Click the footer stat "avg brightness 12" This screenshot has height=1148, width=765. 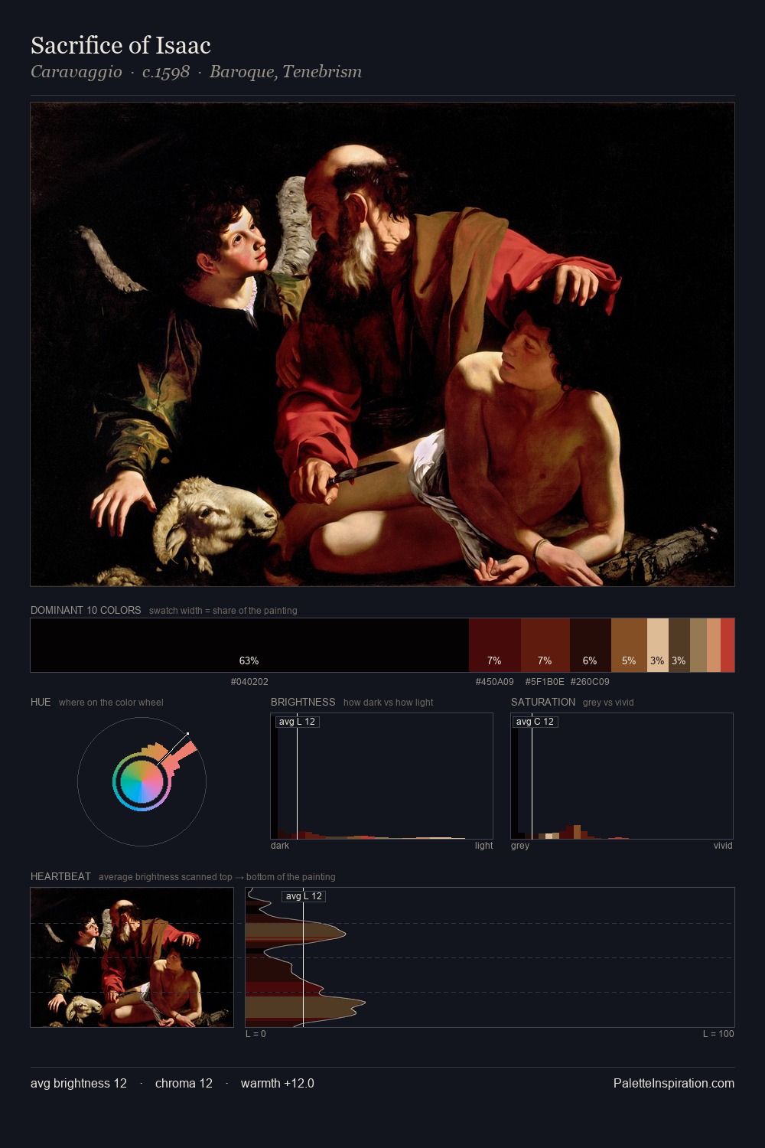tap(79, 1084)
